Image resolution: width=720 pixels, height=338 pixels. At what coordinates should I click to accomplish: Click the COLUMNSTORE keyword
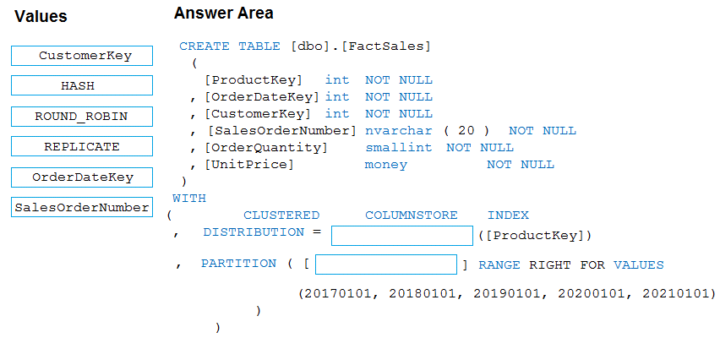[411, 215]
